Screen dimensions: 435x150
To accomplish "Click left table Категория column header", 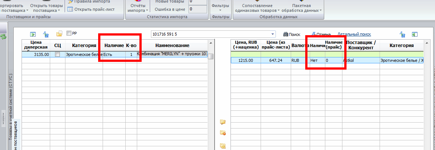I will pos(84,46).
